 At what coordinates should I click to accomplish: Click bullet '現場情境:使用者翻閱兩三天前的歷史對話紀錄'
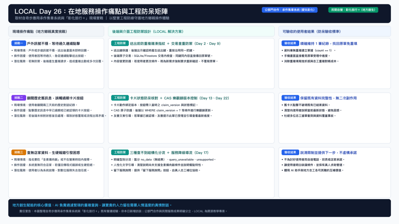44,105
